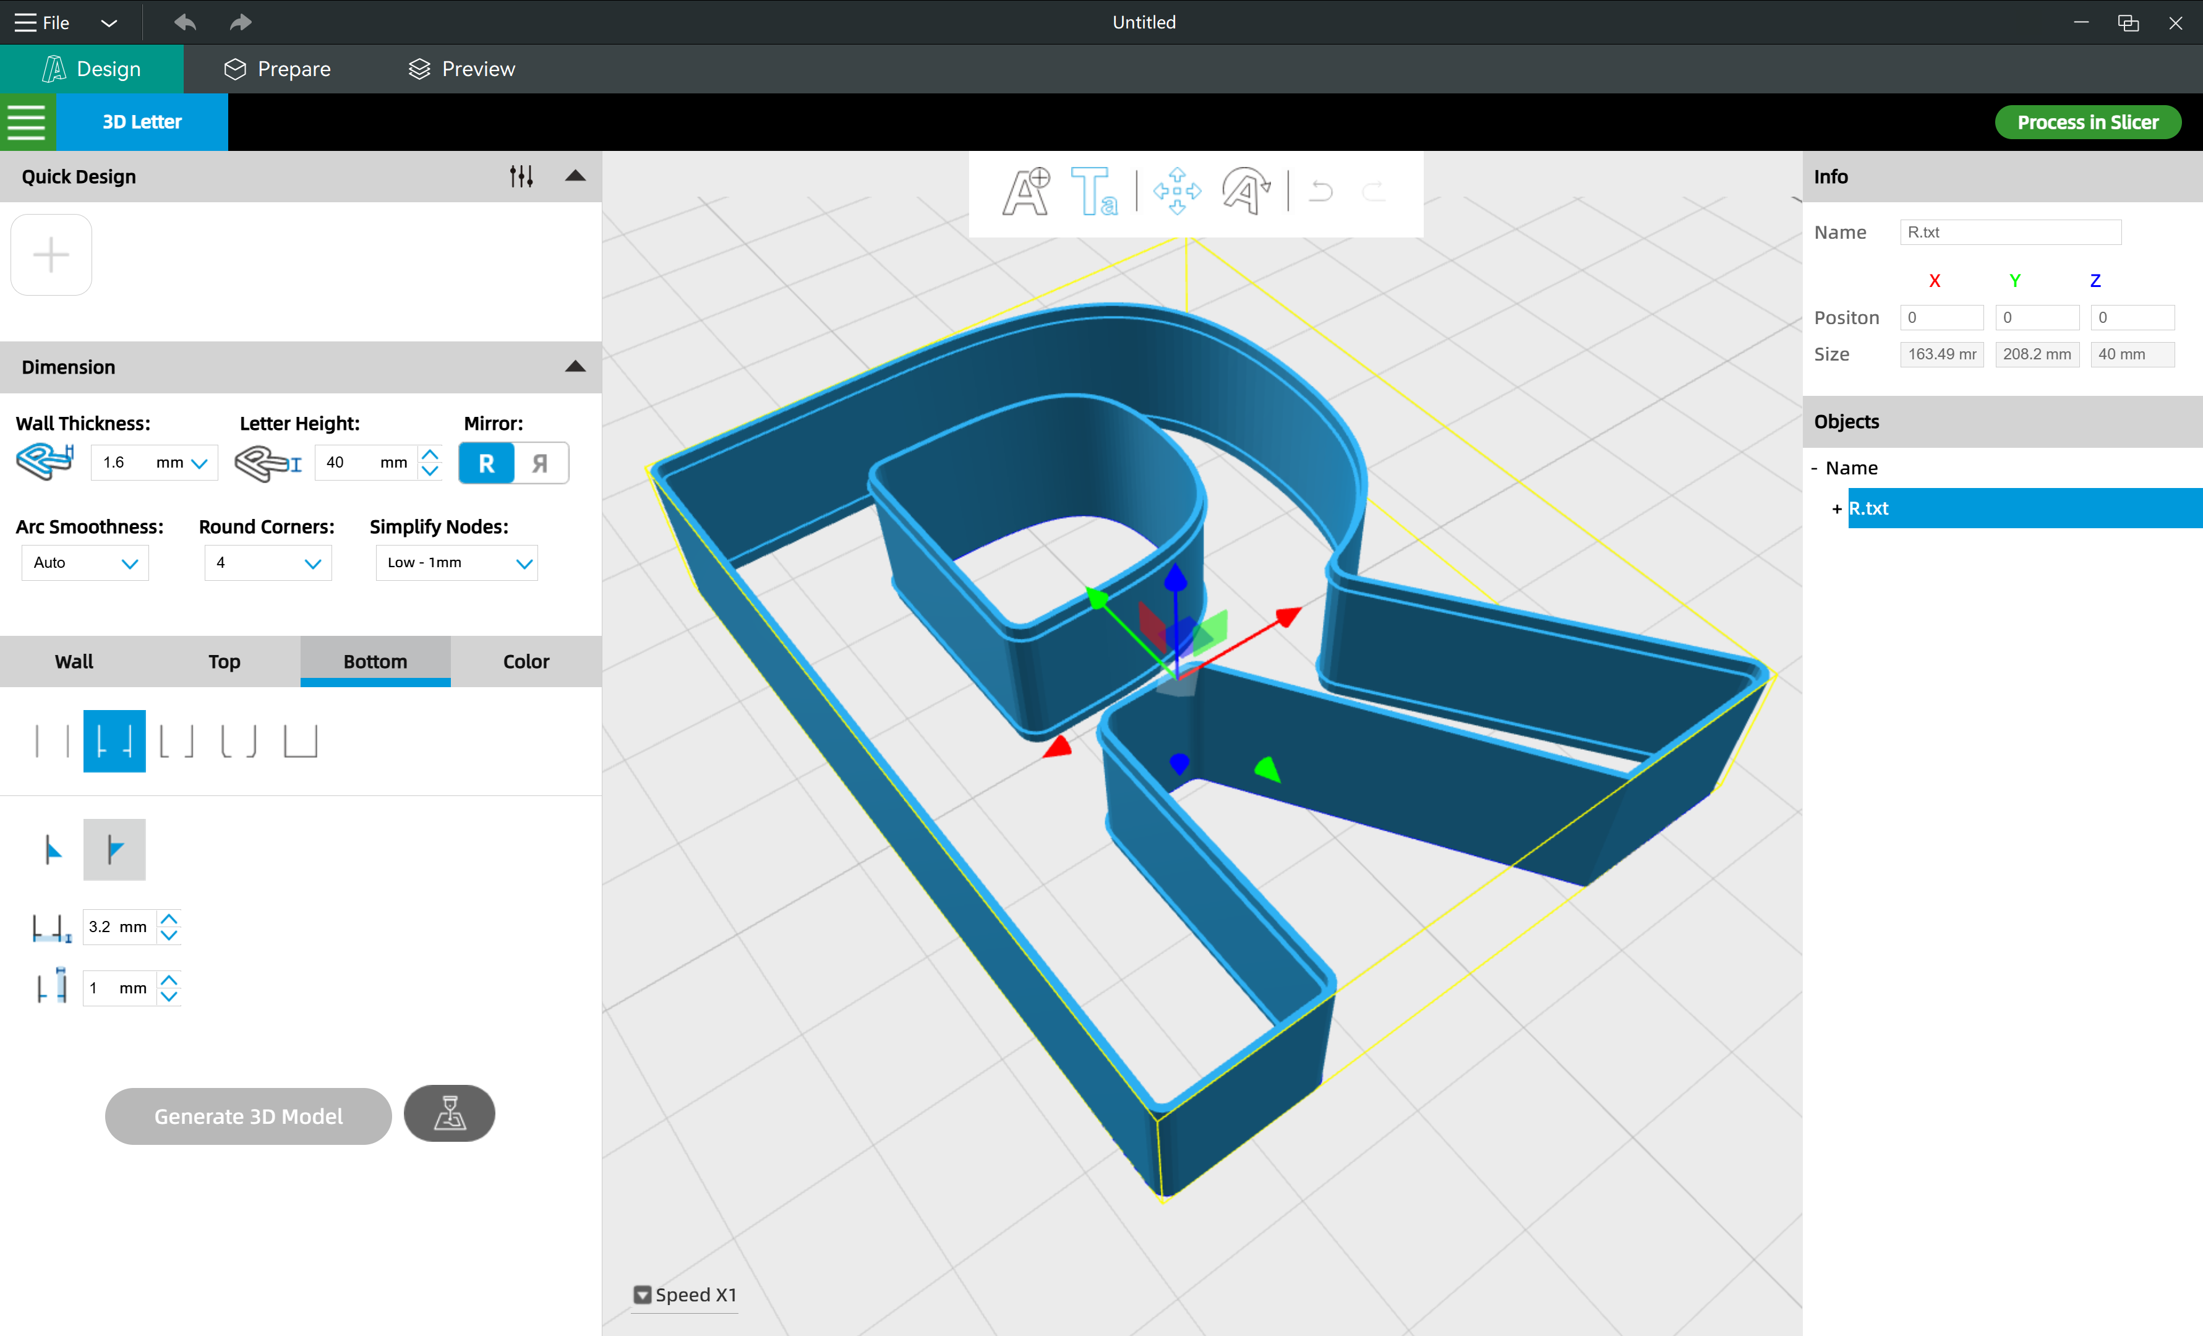Toggle the Speed X1 dropdown
The image size is (2203, 1336).
tap(685, 1295)
